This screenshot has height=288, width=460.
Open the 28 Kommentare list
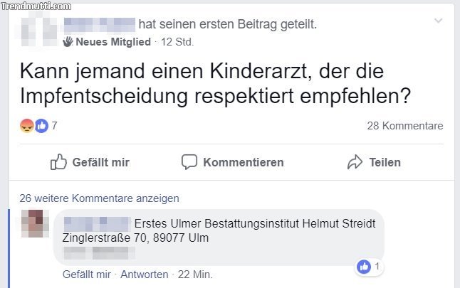point(404,126)
